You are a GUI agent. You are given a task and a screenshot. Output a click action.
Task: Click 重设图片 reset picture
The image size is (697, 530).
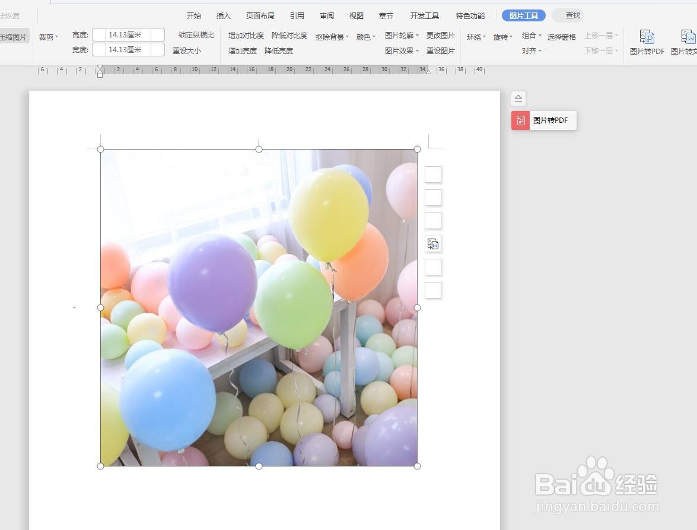click(441, 50)
